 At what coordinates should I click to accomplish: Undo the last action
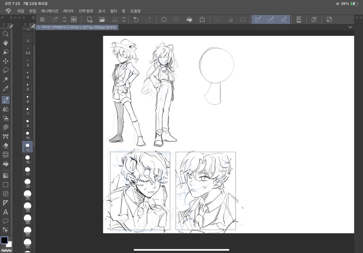pyautogui.click(x=136, y=19)
